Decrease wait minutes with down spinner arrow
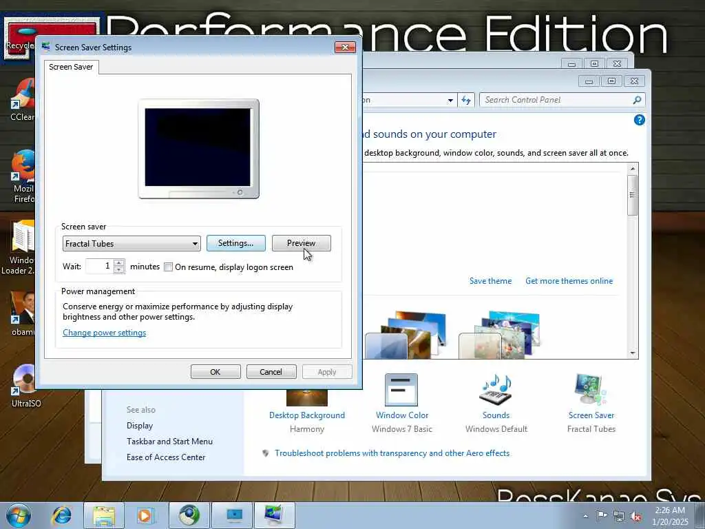The height and width of the screenshot is (529, 705). tap(118, 269)
